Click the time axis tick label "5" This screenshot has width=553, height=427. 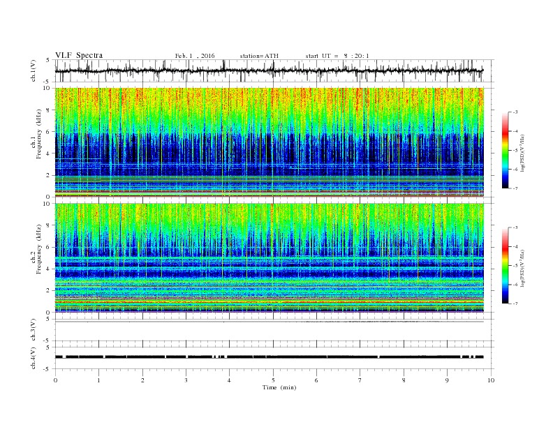coord(273,380)
